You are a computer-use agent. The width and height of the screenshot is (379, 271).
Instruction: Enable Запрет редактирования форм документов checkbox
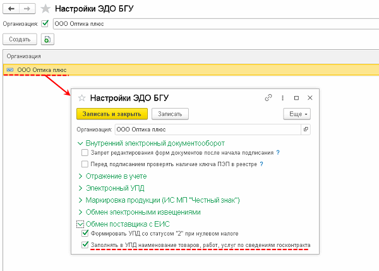(85, 153)
